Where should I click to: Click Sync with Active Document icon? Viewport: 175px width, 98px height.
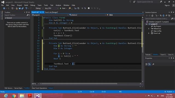pos(161,16)
